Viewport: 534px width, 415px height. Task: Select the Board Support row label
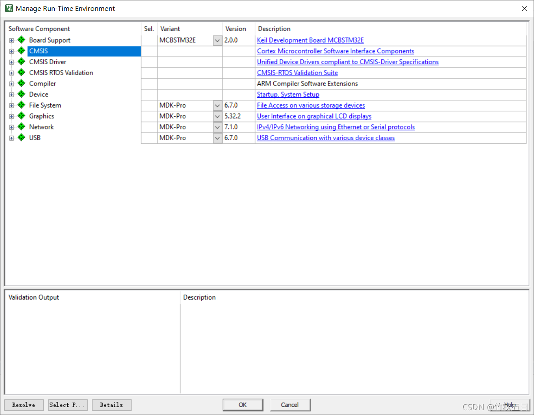click(x=50, y=40)
